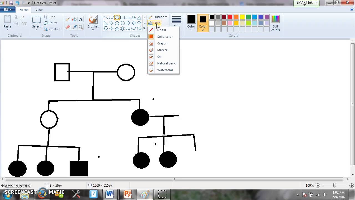Choose Marker fill option
The image size is (355, 200).
163,50
